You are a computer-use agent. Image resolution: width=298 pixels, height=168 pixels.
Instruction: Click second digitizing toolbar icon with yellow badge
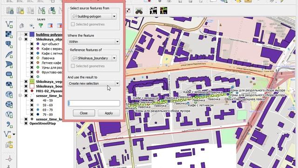click(20, 11)
